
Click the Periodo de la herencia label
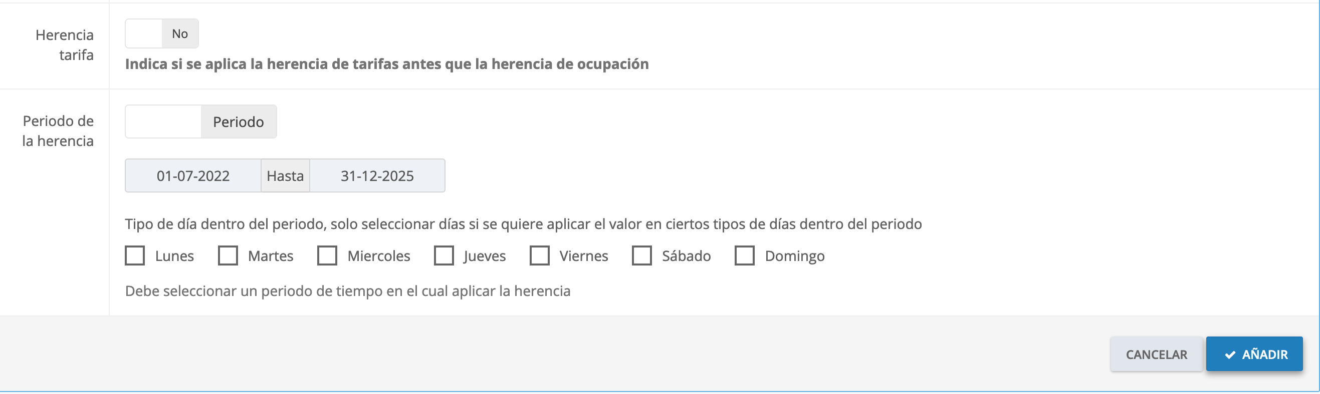(58, 131)
